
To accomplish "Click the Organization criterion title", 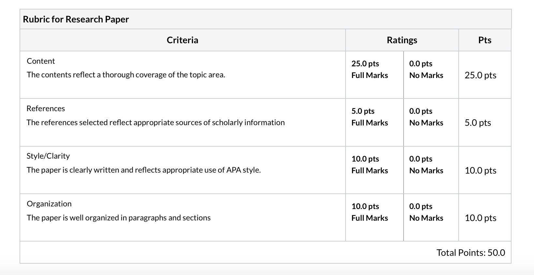I will 49,204.
